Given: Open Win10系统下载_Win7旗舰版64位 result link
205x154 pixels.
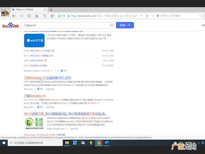Looking at the screenshot, I should (66, 113).
